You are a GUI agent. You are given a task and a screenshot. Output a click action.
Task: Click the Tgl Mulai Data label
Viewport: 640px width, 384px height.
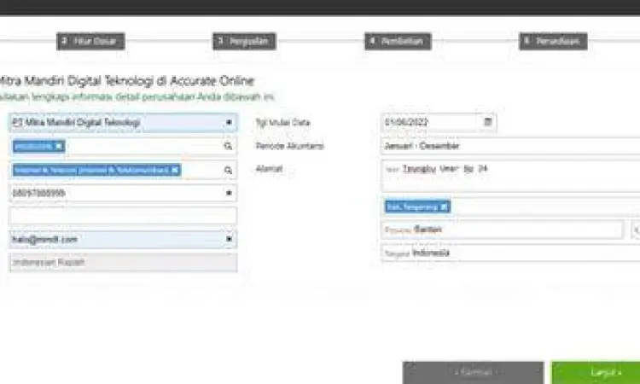tap(282, 122)
